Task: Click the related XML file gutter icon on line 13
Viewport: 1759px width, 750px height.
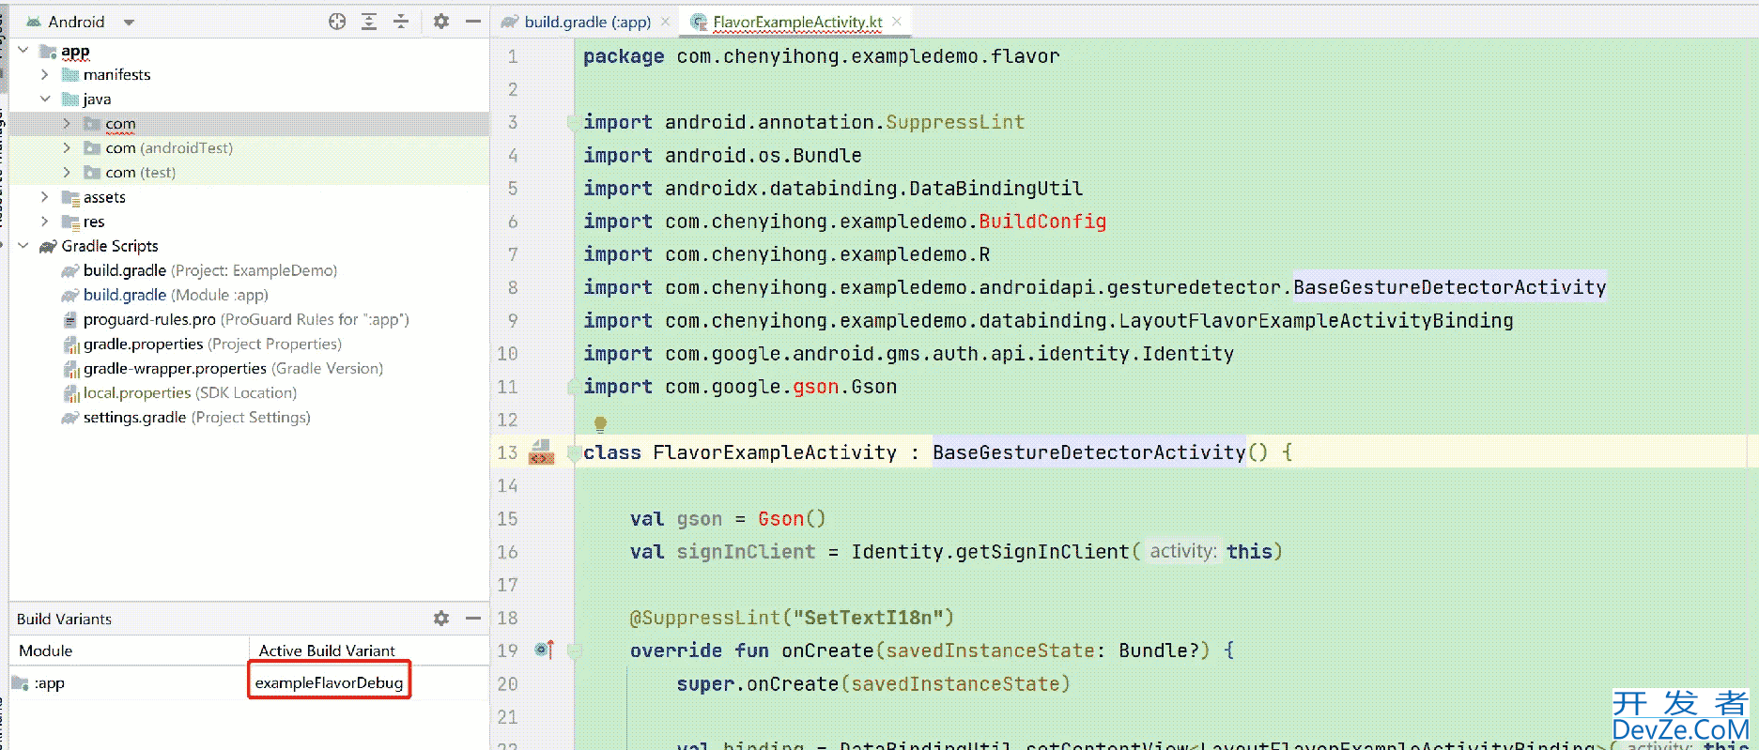Action: coord(541,452)
